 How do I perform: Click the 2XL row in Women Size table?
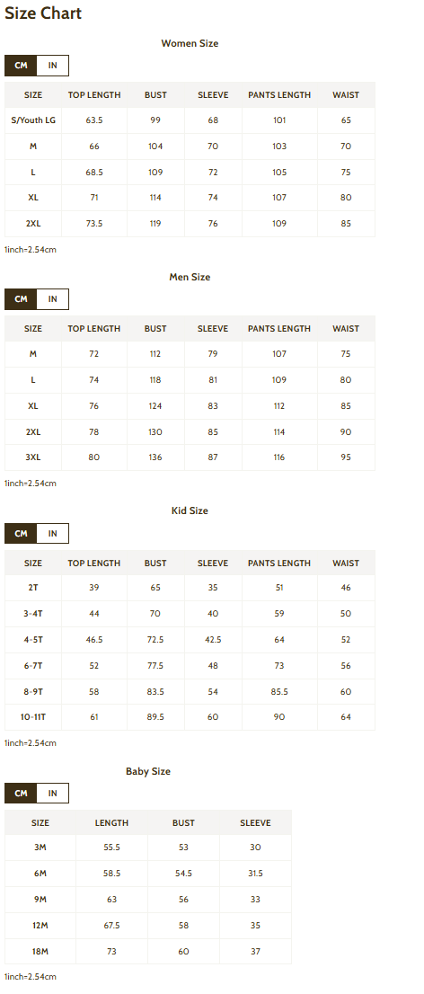(x=190, y=224)
